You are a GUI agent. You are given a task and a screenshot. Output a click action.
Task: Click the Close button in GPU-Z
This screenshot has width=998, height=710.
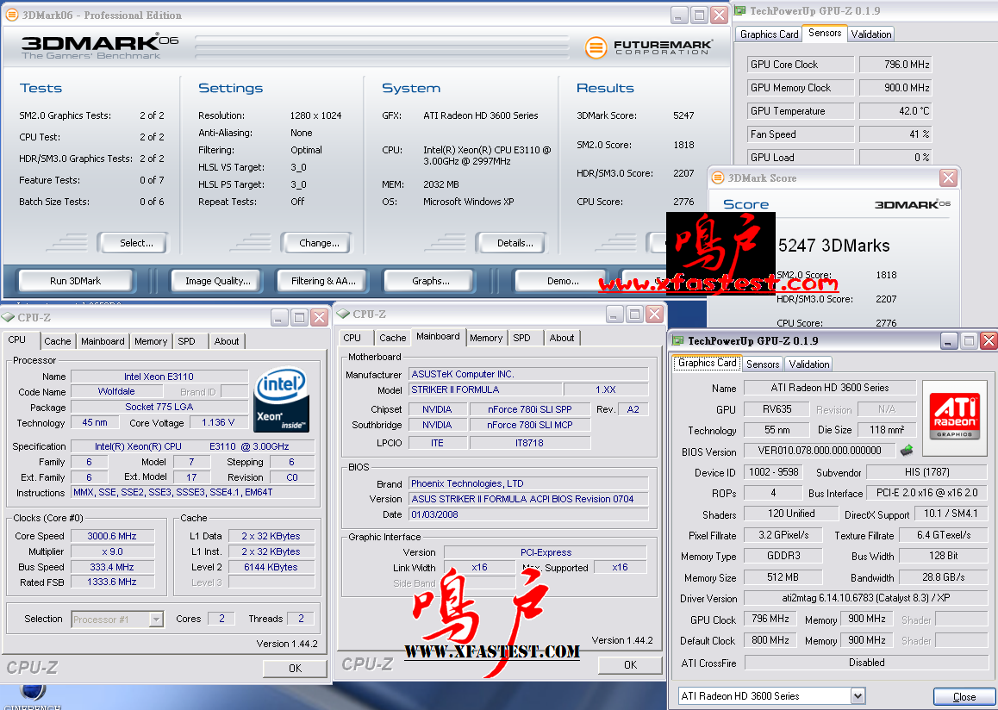pyautogui.click(x=964, y=697)
